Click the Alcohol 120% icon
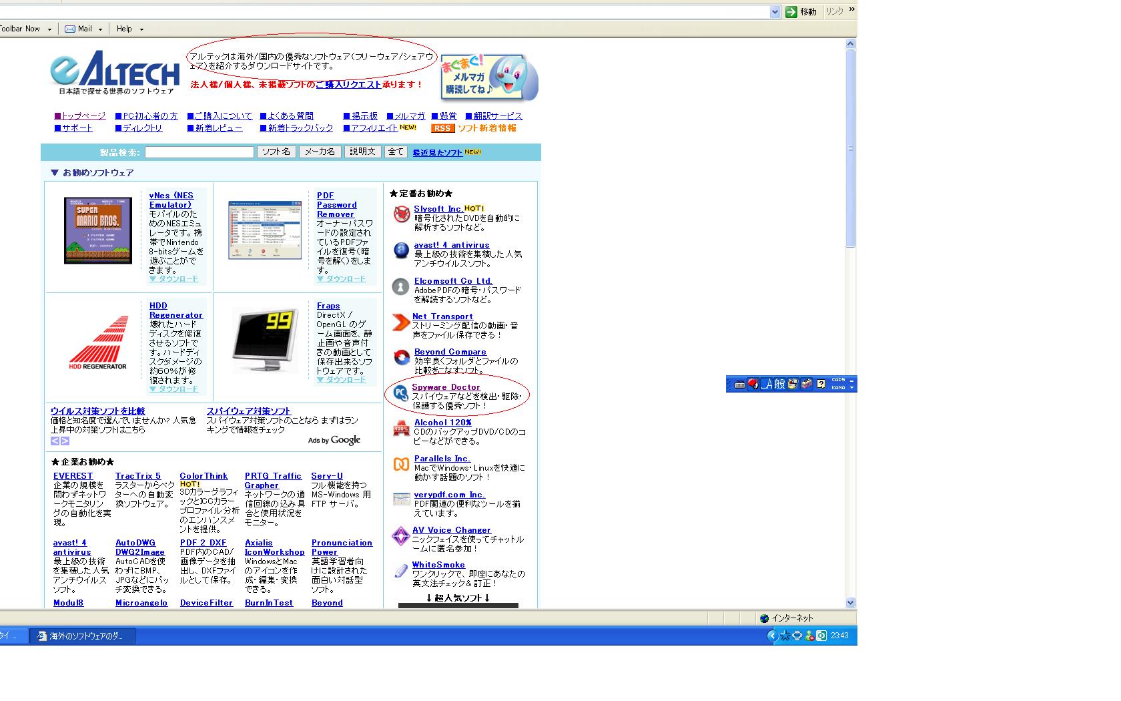 coord(401,428)
